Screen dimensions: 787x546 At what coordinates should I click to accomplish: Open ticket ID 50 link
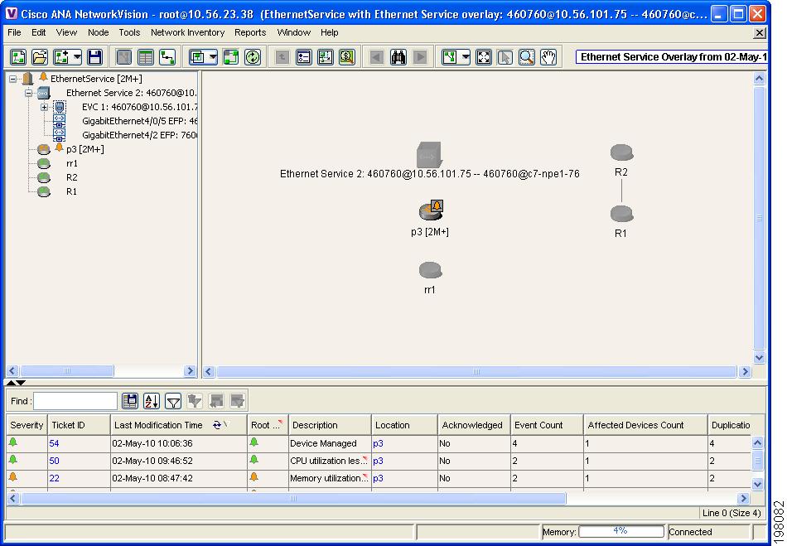pyautogui.click(x=54, y=461)
